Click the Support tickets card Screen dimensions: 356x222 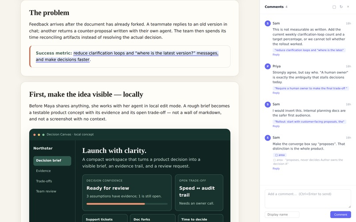tap(105, 218)
